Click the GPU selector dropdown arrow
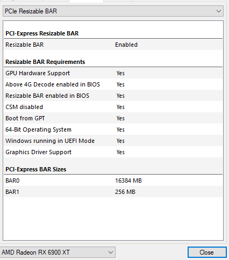This screenshot has width=229, height=260. 111,252
